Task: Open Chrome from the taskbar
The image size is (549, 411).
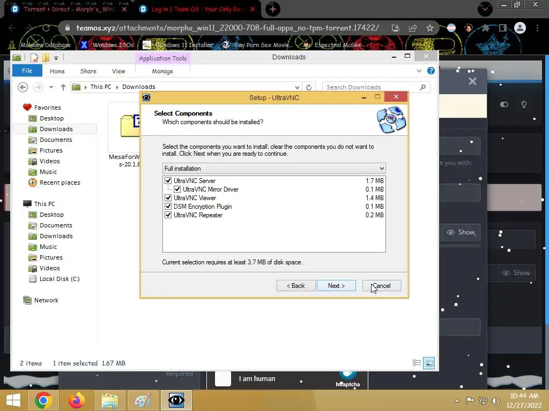Action: tap(43, 400)
